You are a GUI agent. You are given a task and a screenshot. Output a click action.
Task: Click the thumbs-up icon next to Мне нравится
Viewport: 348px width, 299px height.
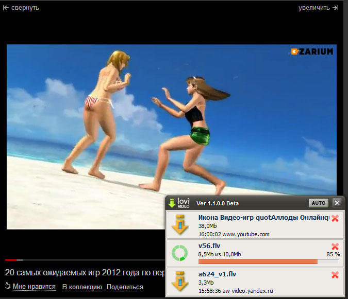8,286
